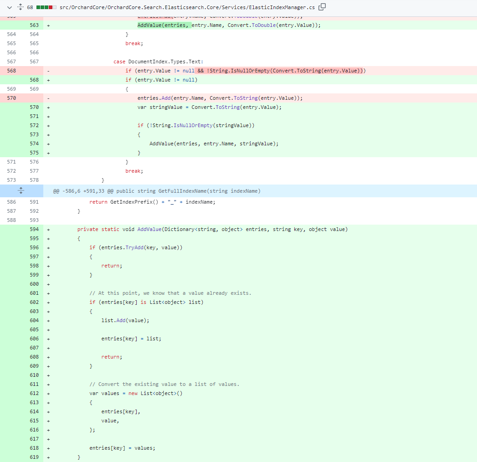This screenshot has height=462, width=477.
Task: Click line 'AddValue(entries, entry.Name, stringValue);'
Action: (214, 144)
